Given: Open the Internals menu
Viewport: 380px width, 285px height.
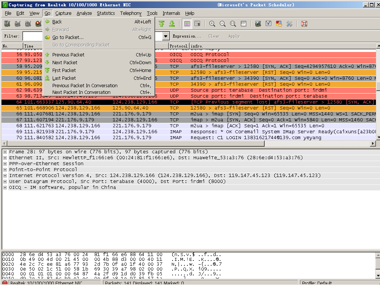Looking at the screenshot, I should [171, 13].
